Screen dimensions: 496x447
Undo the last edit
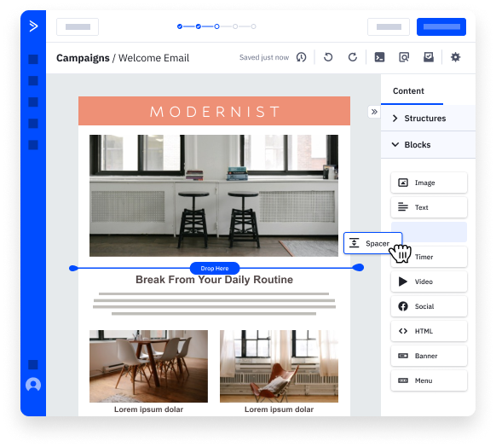pos(328,57)
